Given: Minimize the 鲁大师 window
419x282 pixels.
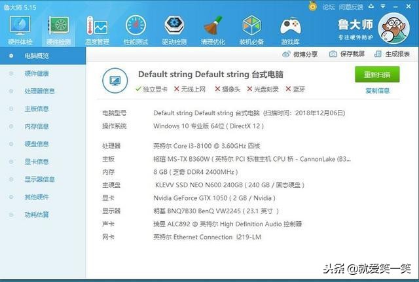Looking at the screenshot, I should click(x=395, y=7).
